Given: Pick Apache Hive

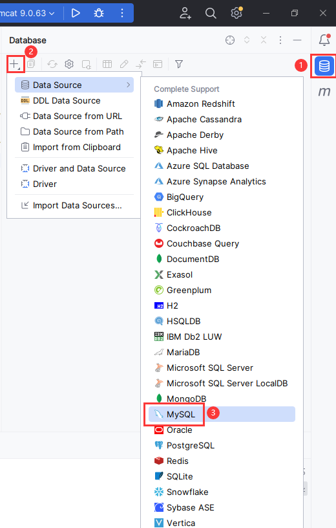Looking at the screenshot, I should (222, 150).
